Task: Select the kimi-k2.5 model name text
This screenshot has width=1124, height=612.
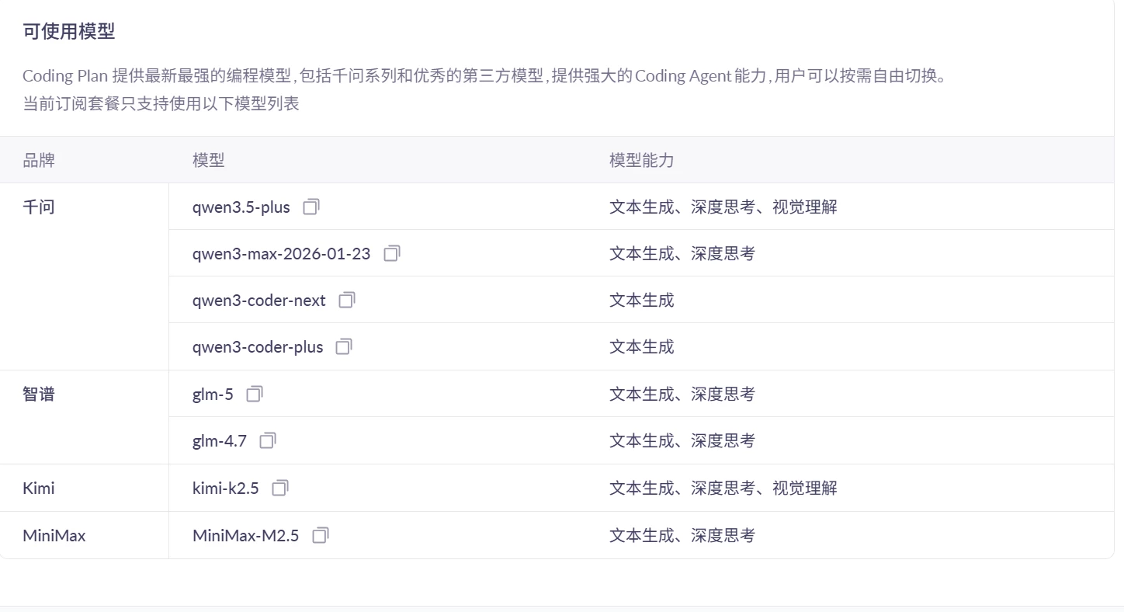Action: [225, 488]
